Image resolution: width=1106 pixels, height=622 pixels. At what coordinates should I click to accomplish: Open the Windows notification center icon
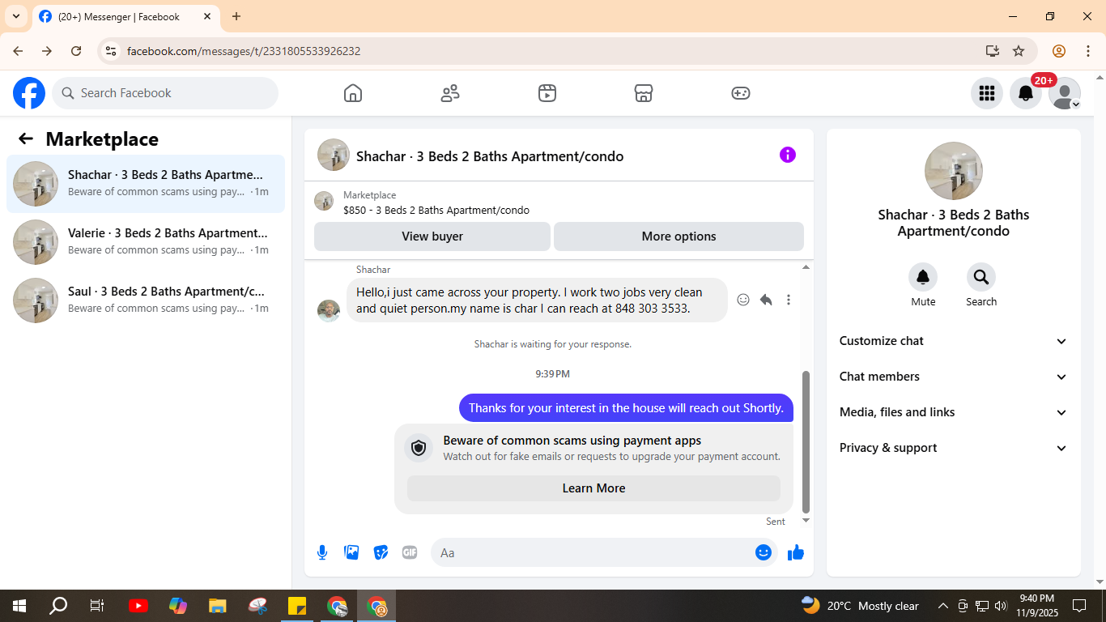(x=1079, y=606)
